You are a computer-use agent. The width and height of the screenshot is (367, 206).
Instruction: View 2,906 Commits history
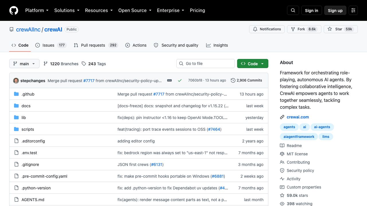tap(246, 80)
